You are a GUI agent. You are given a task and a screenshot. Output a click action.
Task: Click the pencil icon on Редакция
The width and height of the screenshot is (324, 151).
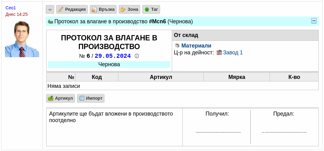tap(61, 10)
